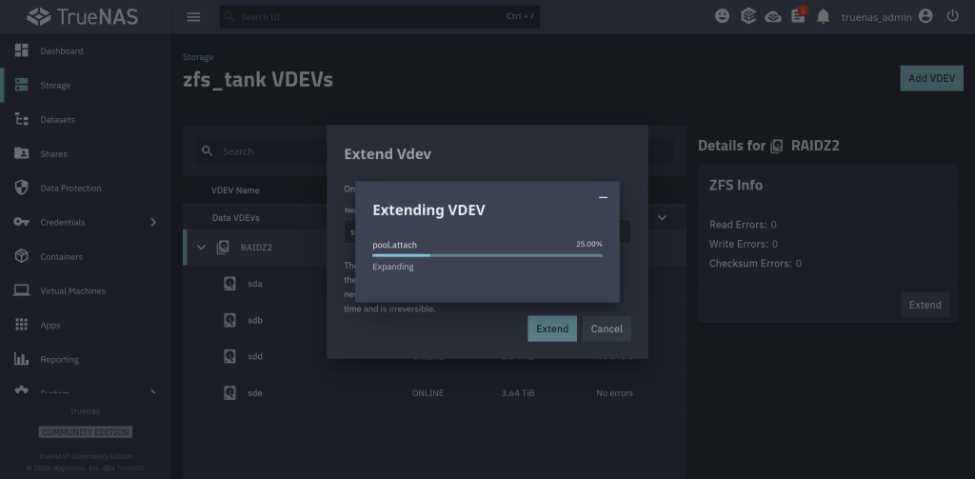The image size is (975, 479).
Task: Open the jobs clipboard icon with badge
Action: (799, 17)
